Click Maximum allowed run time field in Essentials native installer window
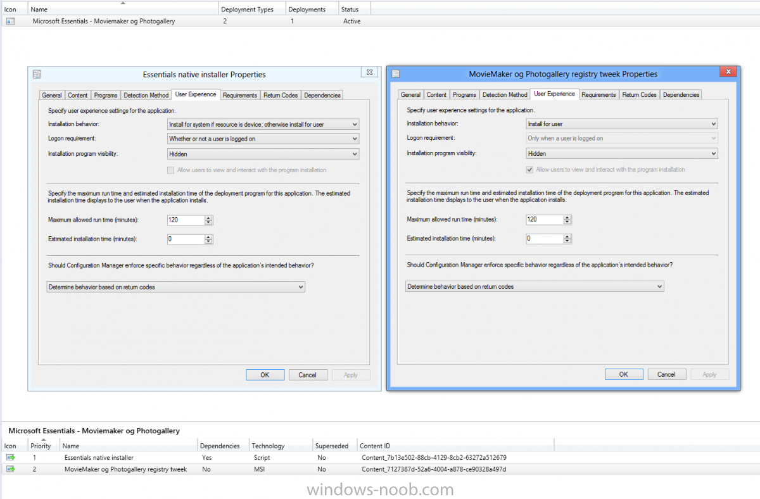 coord(186,220)
